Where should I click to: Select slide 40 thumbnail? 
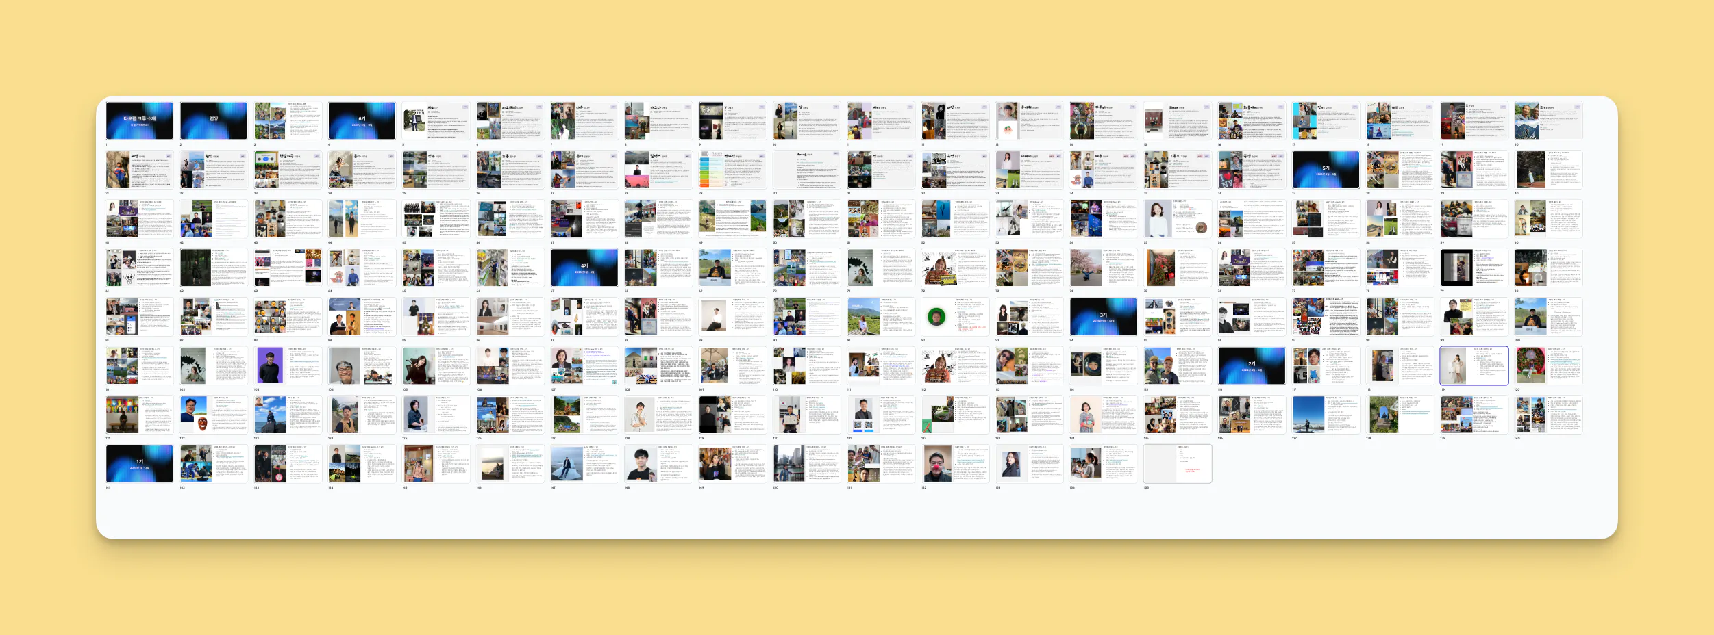tap(1548, 170)
